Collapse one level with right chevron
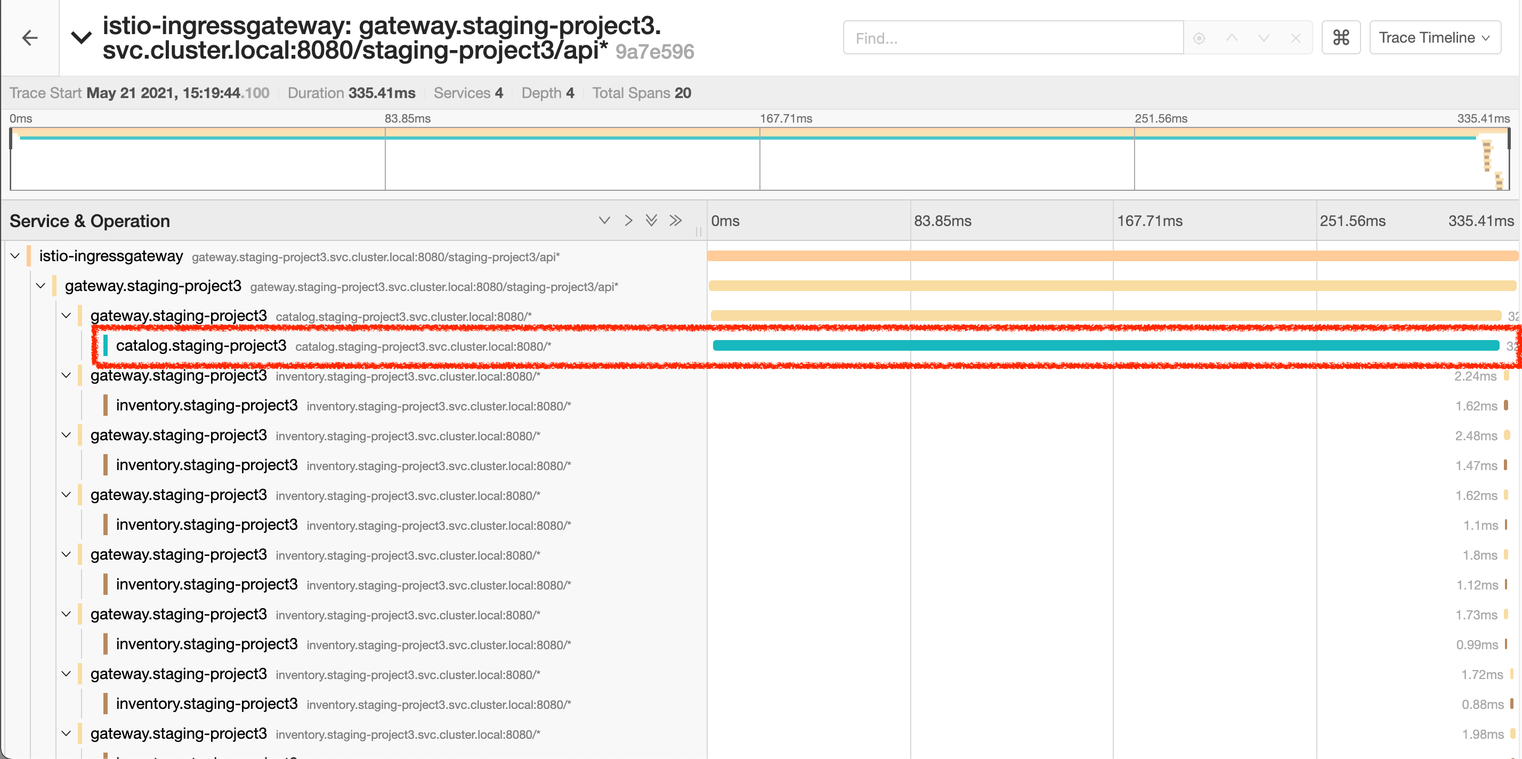Viewport: 1522px width, 759px height. pyautogui.click(x=628, y=221)
